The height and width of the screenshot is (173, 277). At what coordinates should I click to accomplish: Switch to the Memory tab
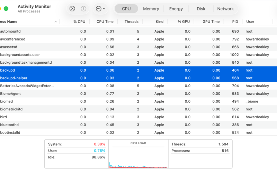pyautogui.click(x=151, y=9)
